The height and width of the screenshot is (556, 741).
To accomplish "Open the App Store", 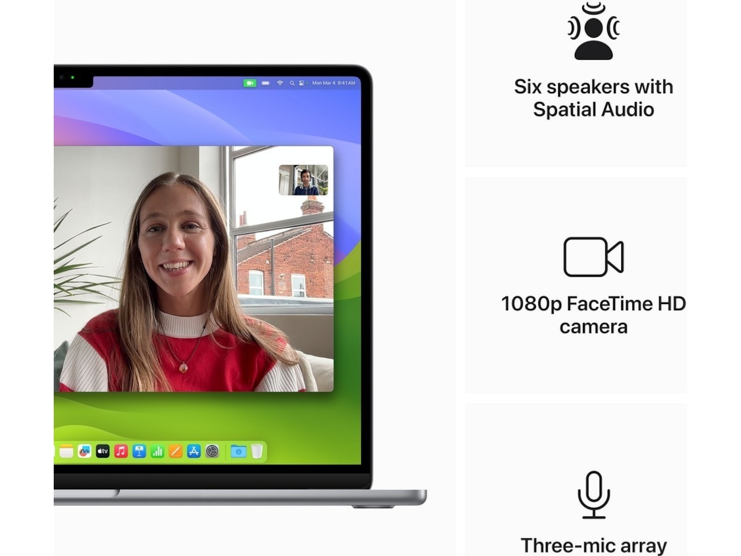I will point(194,452).
